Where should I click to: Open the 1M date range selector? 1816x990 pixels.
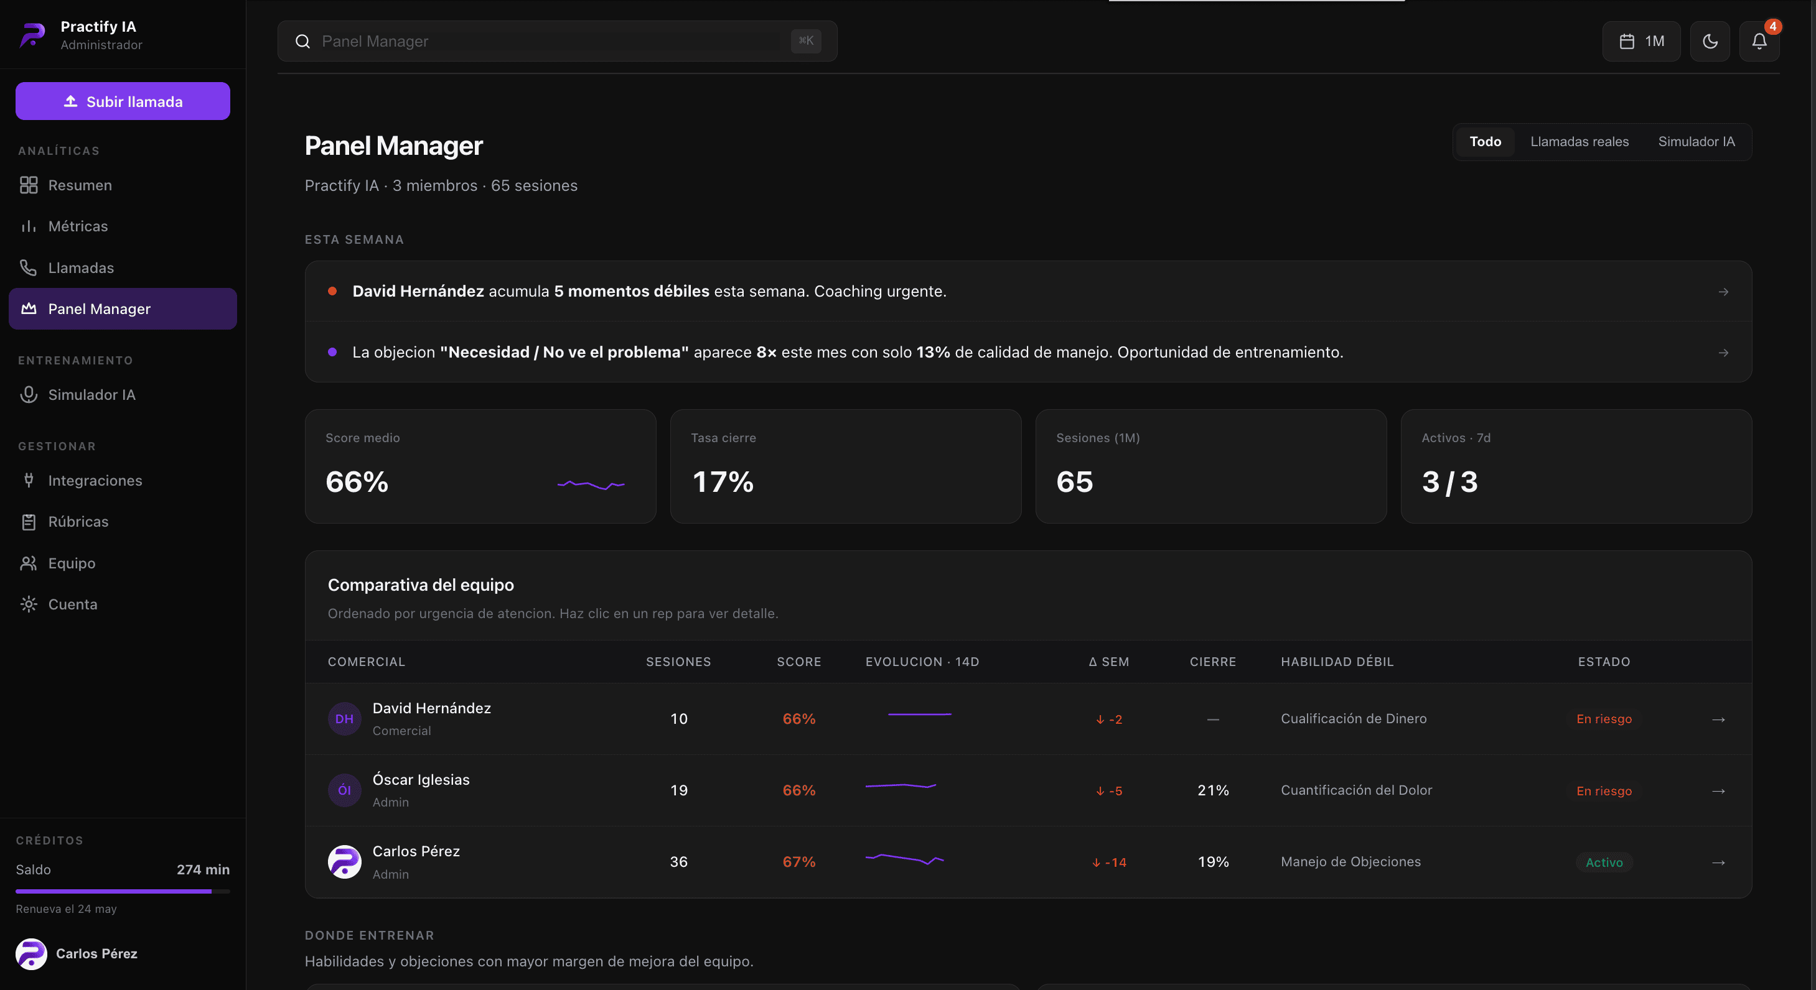tap(1641, 42)
